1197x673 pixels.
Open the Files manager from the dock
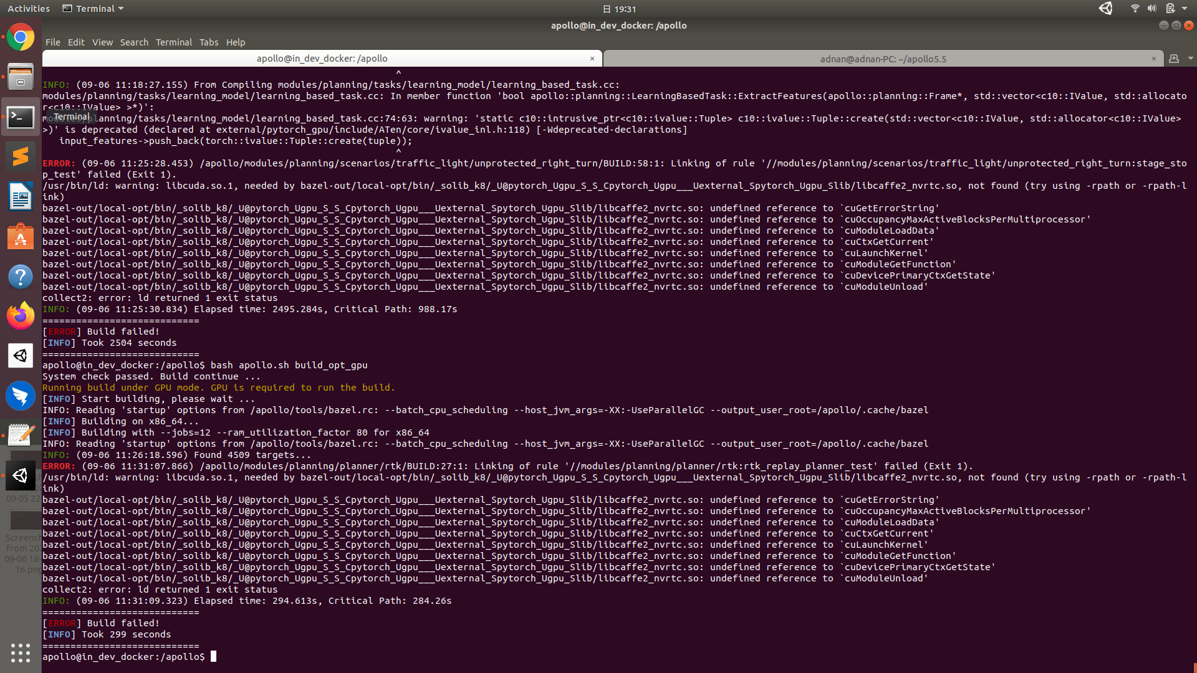[x=21, y=77]
